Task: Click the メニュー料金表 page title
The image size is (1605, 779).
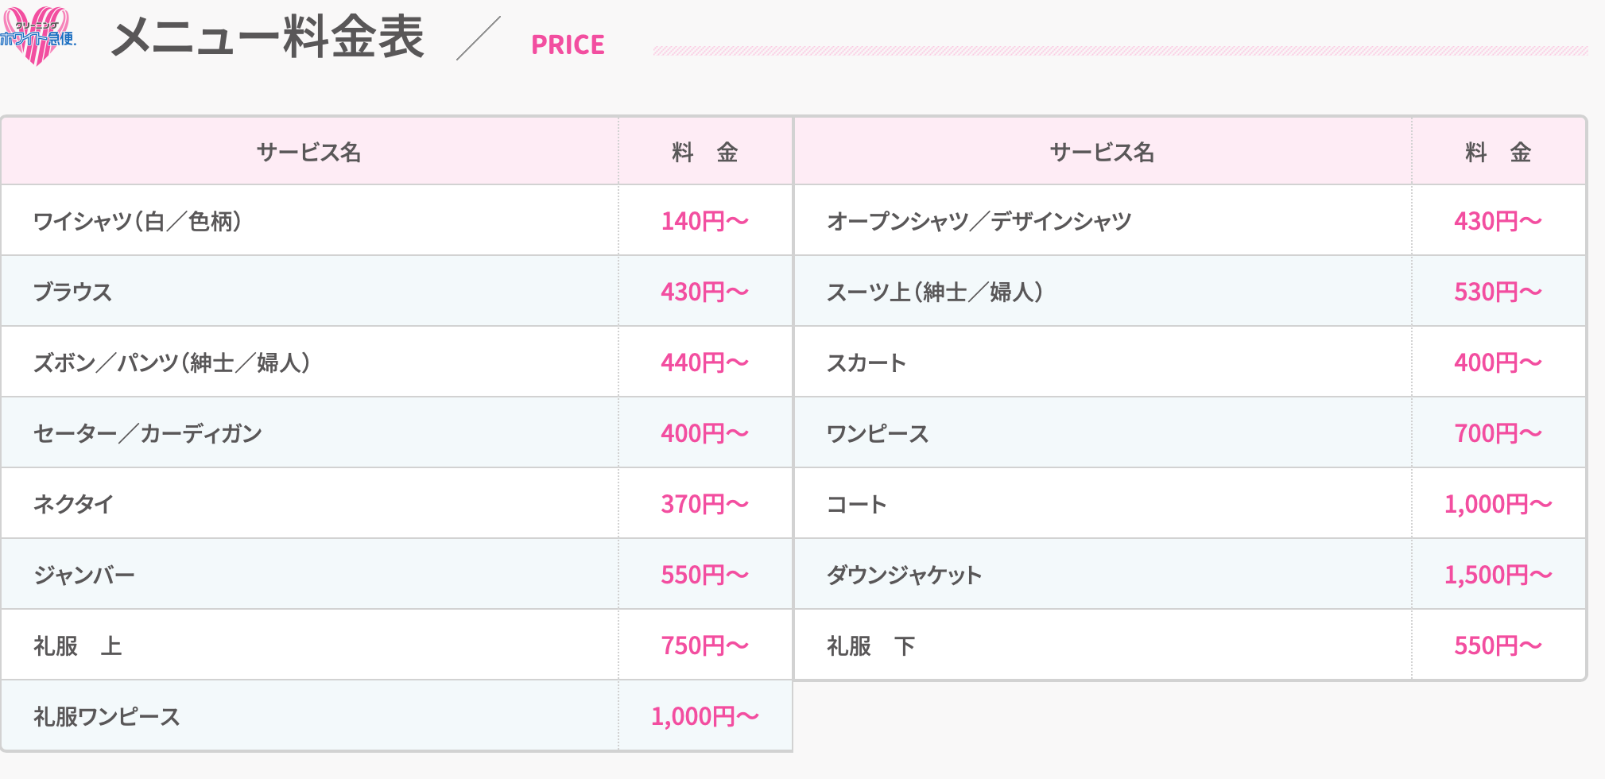Action: 268,37
